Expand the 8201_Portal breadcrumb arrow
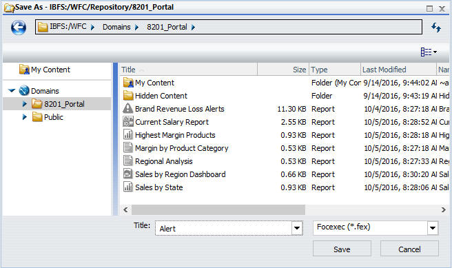Screen dimensions: 452x268 193,28
